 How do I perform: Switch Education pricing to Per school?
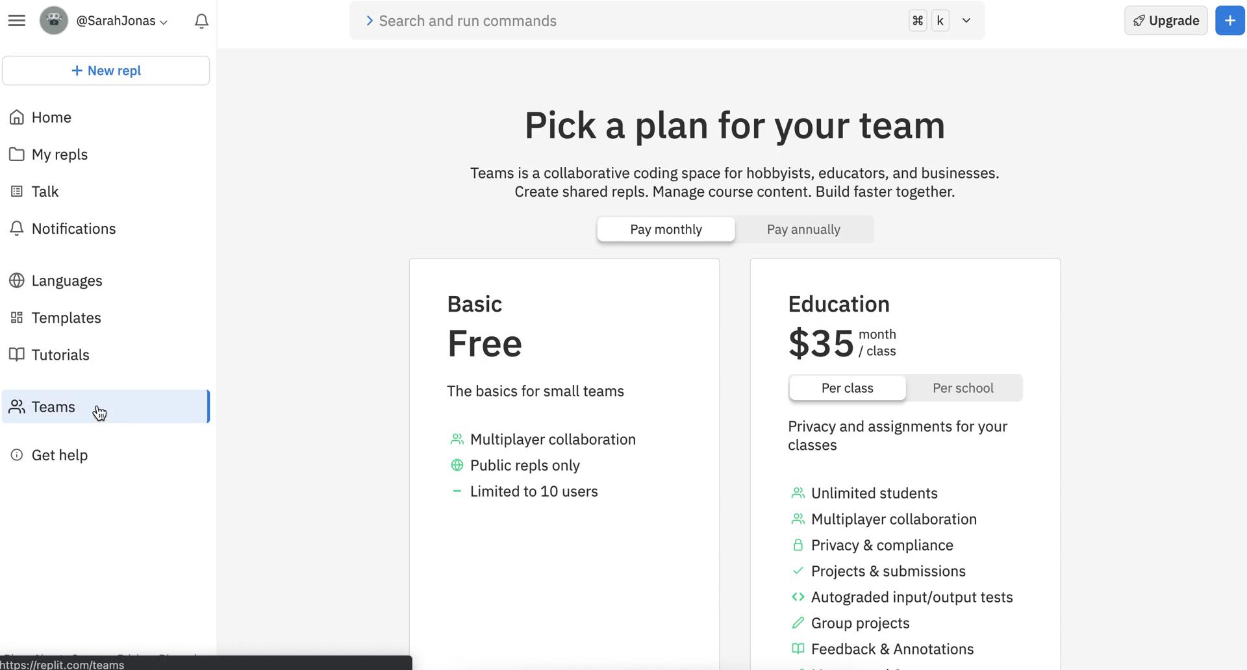tap(963, 388)
